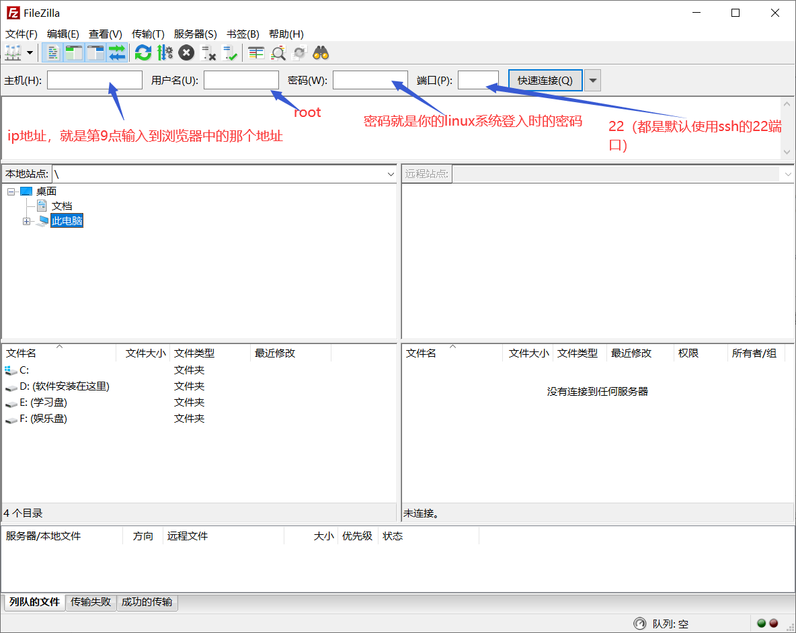Click message log scrollbar down arrow
Image resolution: width=796 pixels, height=633 pixels.
coord(787,152)
